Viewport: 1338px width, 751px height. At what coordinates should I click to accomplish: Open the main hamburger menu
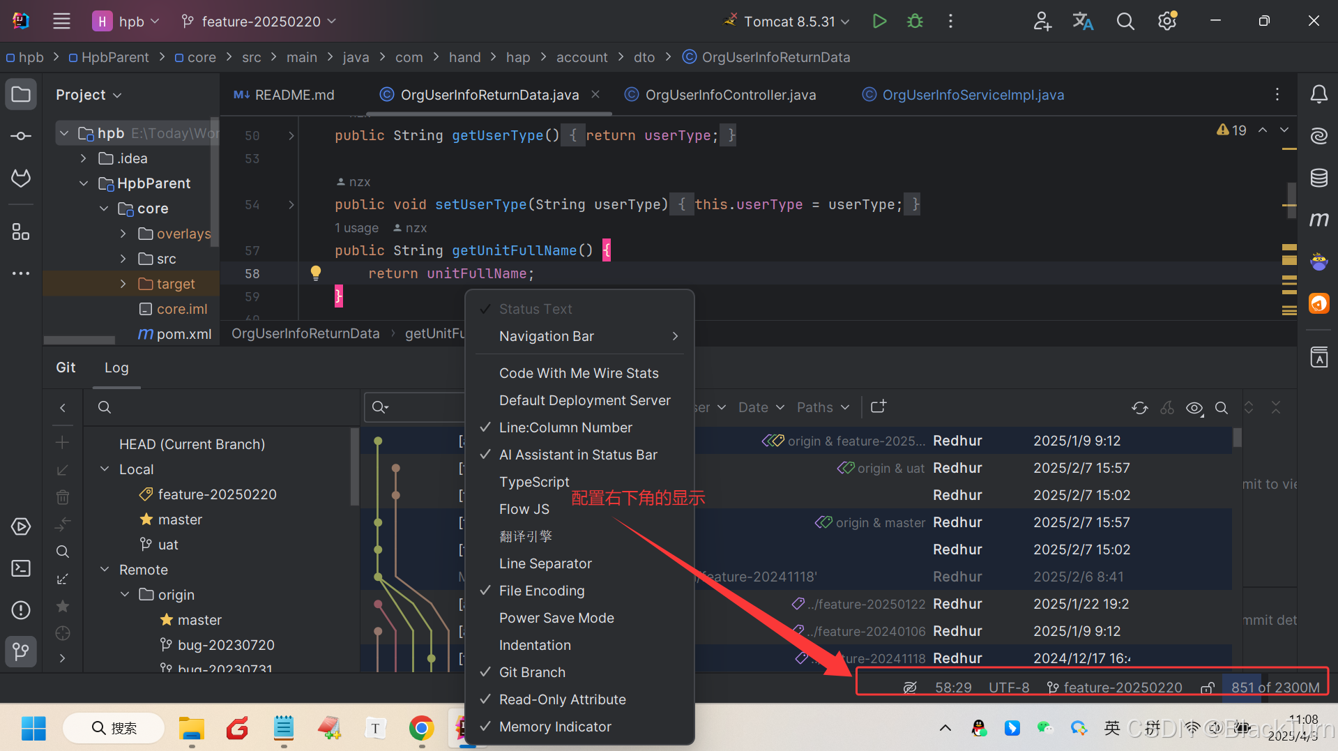[61, 21]
